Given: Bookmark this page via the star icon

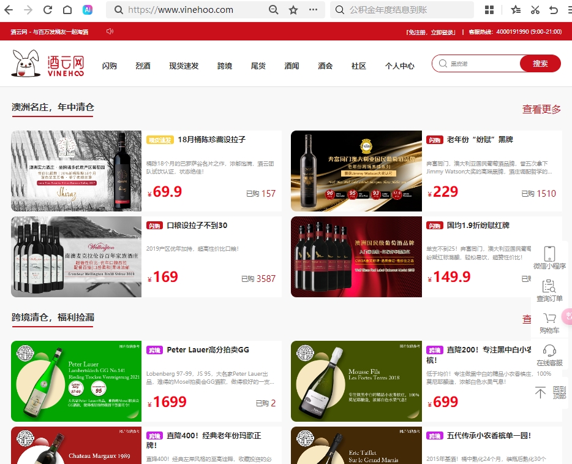Looking at the screenshot, I should point(293,10).
